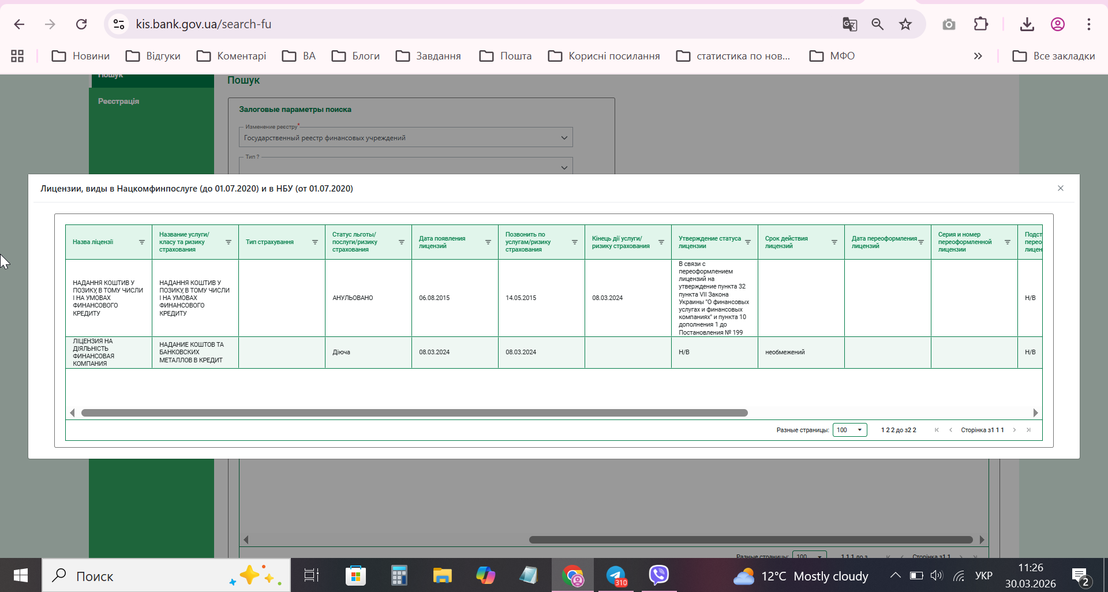Click the Windows taskbar search box

[x=166, y=575]
